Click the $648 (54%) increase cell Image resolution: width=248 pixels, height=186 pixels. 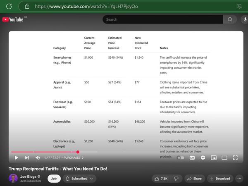point(115,141)
